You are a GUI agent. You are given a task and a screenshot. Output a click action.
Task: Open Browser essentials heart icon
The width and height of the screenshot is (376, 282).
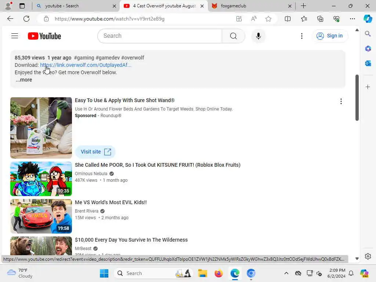click(x=336, y=19)
